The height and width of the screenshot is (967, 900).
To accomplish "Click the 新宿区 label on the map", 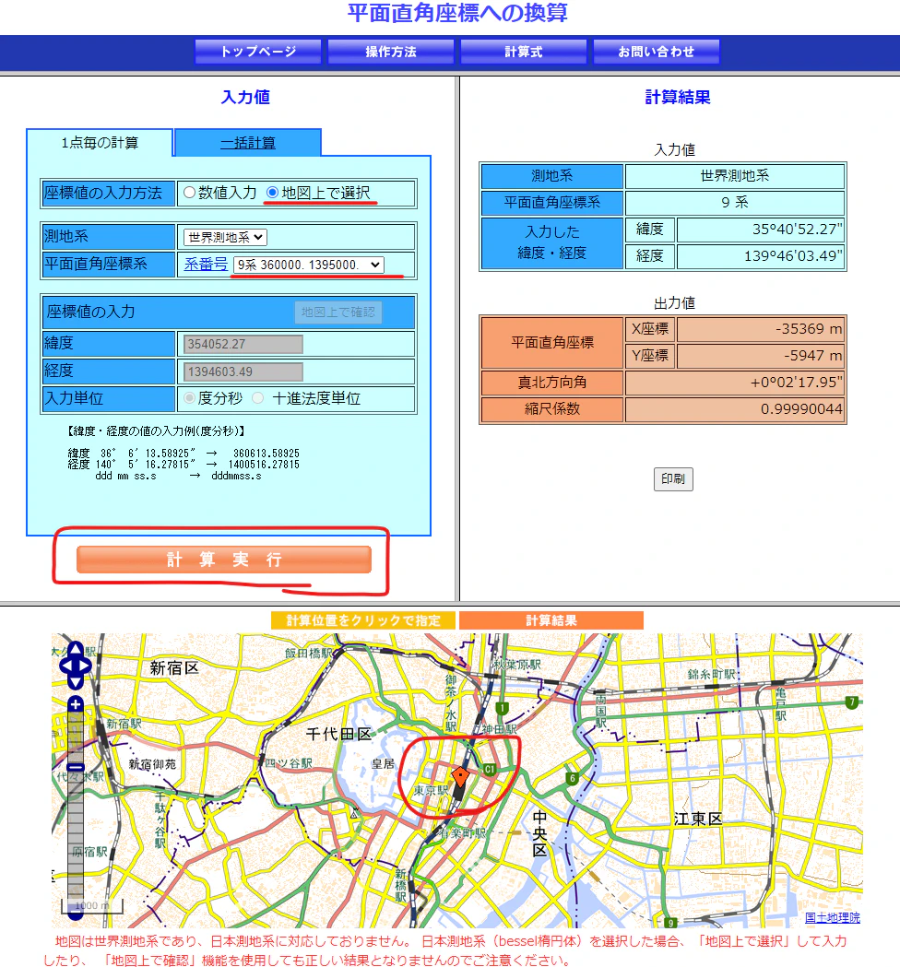I will tap(174, 668).
